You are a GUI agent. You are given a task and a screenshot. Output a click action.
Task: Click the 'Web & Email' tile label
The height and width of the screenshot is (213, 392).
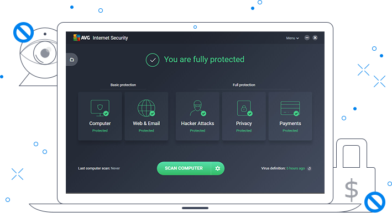[147, 124]
